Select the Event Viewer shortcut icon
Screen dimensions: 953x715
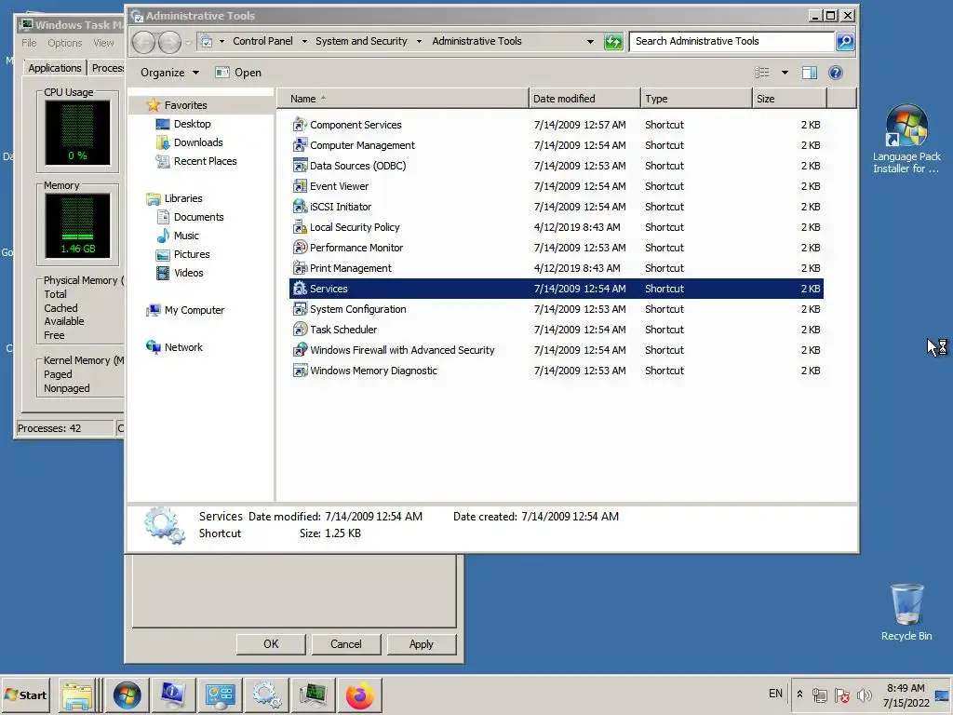300,186
